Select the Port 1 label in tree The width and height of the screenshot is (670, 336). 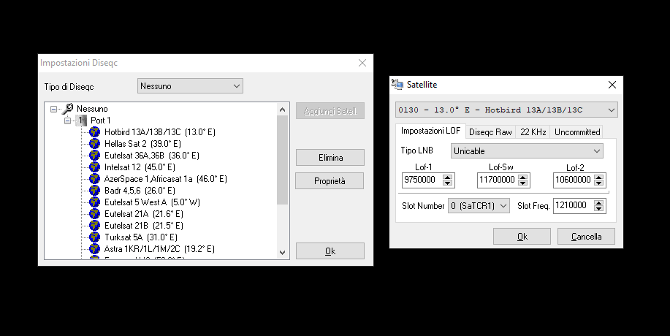click(x=100, y=121)
